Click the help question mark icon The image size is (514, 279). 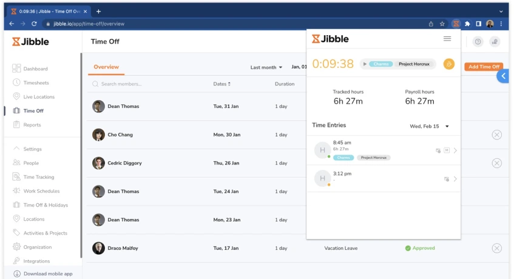pyautogui.click(x=478, y=42)
